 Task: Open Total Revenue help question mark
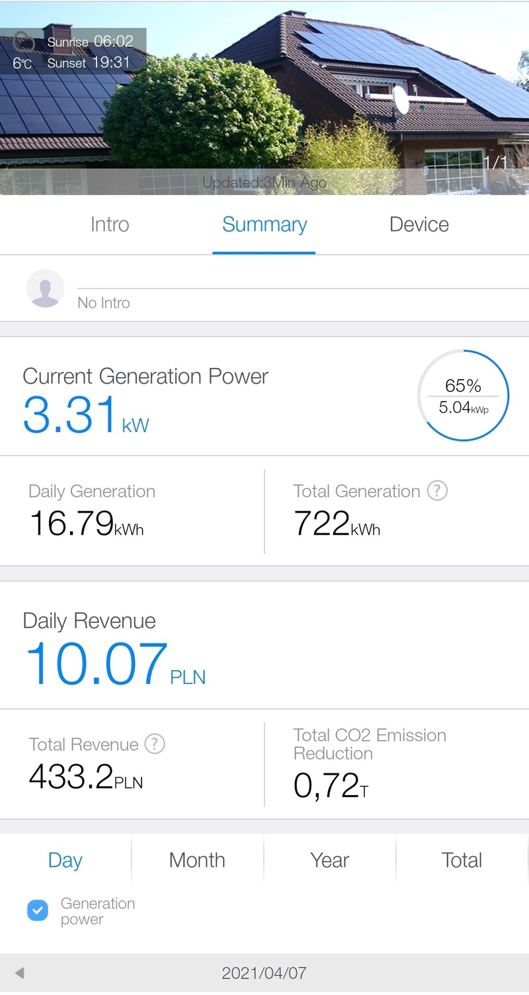coord(154,744)
